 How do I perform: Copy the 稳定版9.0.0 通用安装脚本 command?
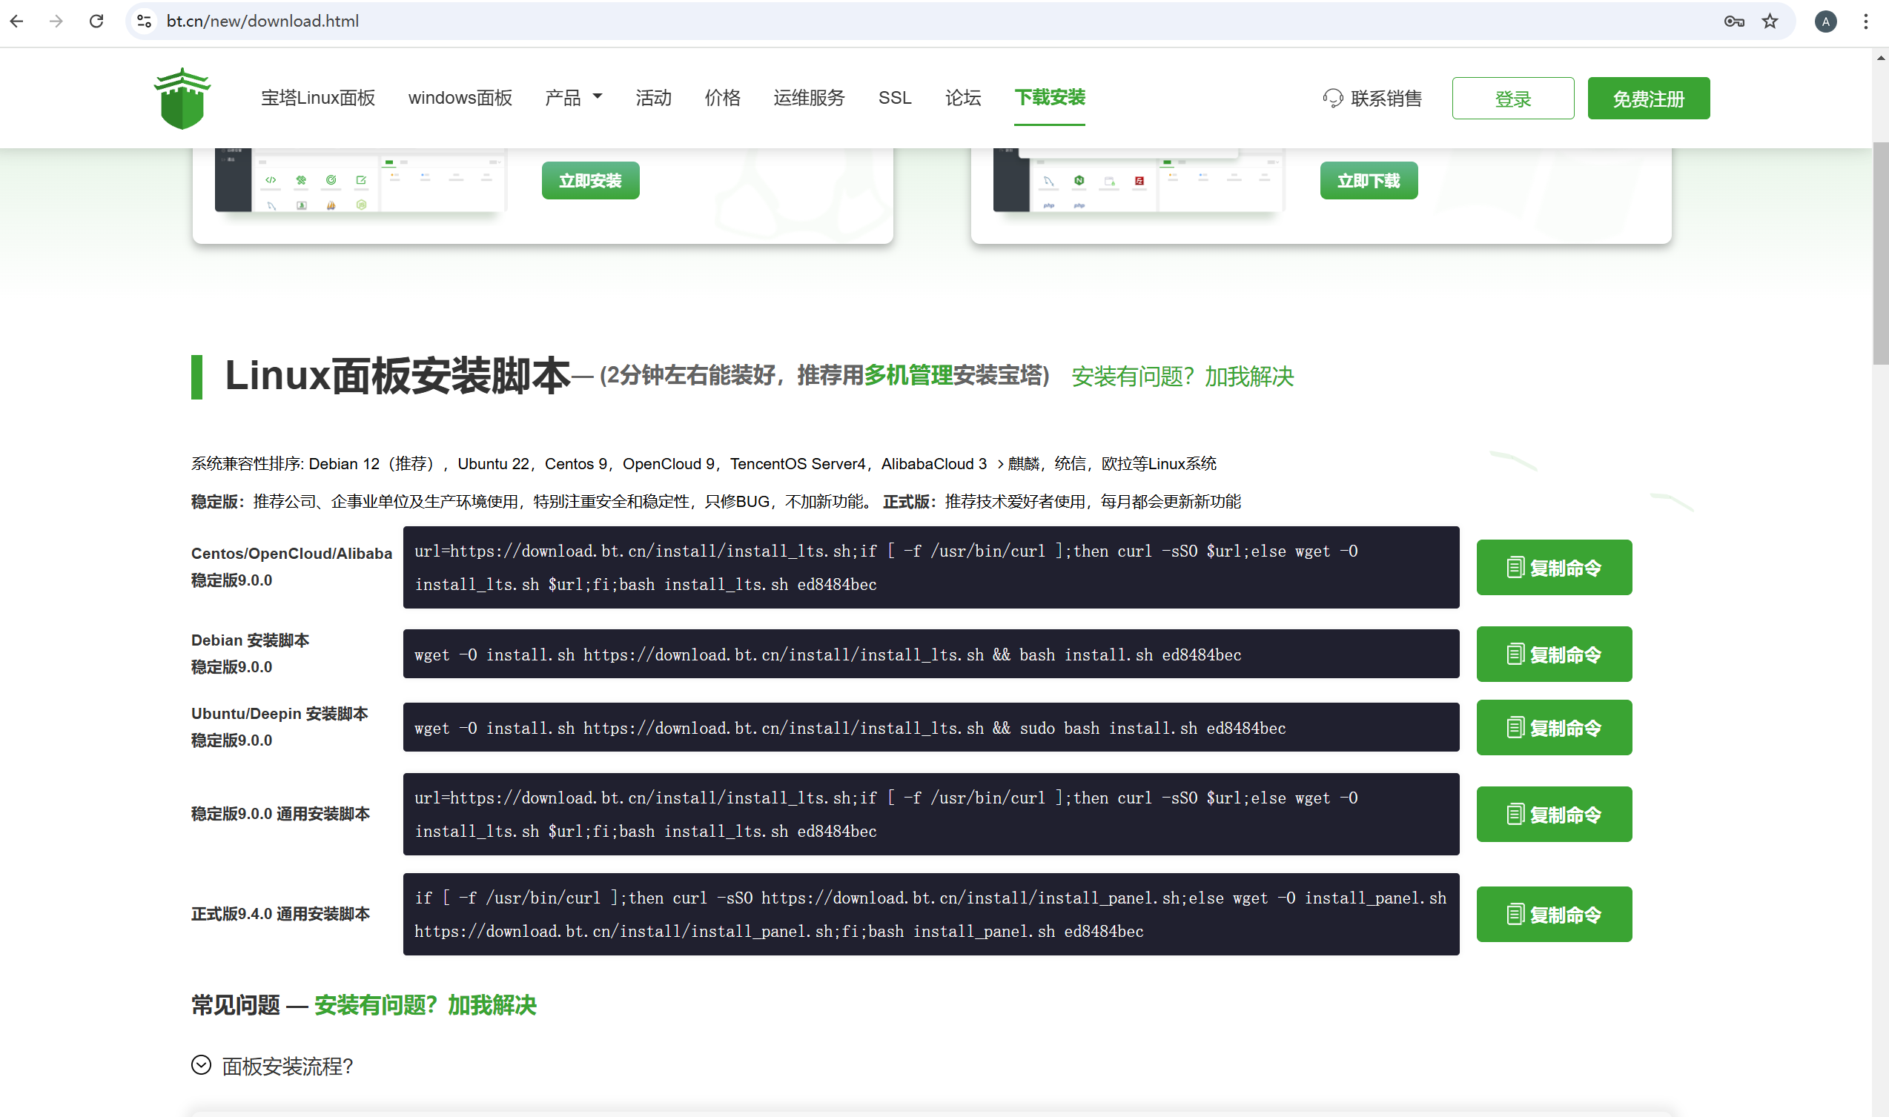click(1553, 815)
